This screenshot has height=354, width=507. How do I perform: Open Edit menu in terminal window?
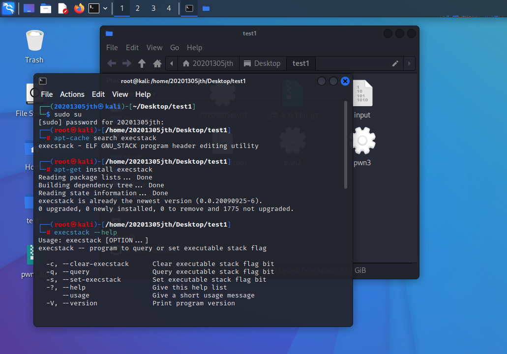(x=98, y=94)
